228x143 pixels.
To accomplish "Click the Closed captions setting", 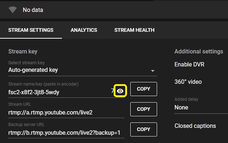I will point(195,126).
